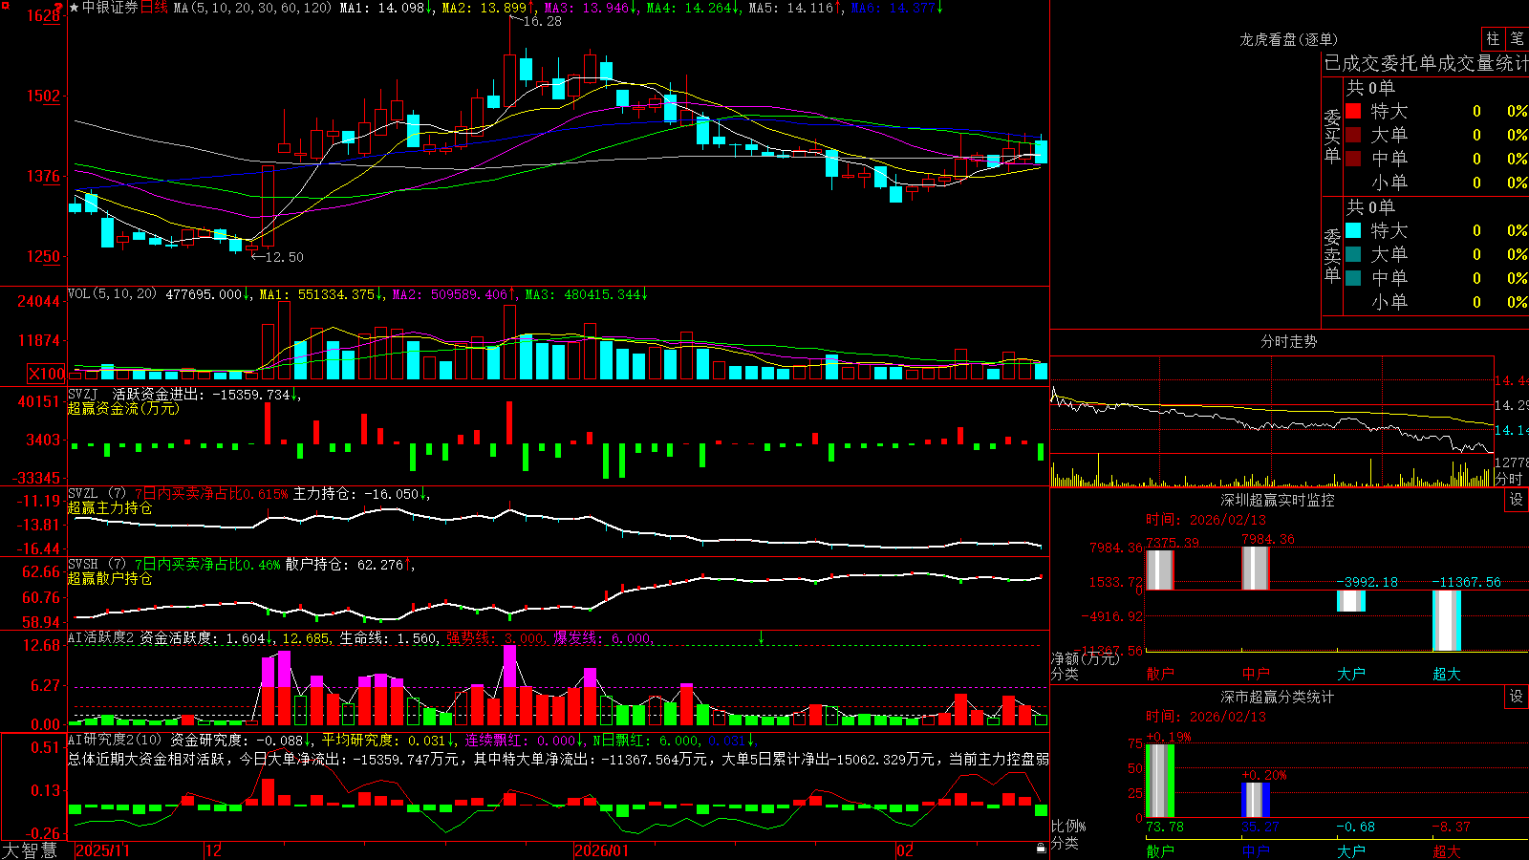
Task: Click the 12.50 low price annotation
Action: click(284, 257)
